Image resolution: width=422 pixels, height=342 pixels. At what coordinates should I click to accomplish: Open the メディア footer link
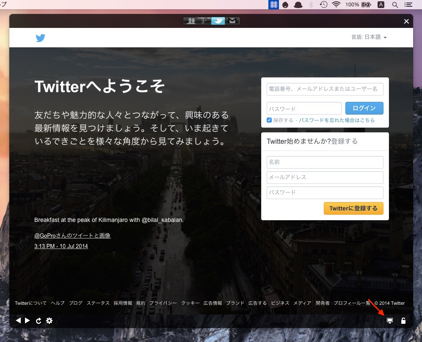tap(302, 303)
